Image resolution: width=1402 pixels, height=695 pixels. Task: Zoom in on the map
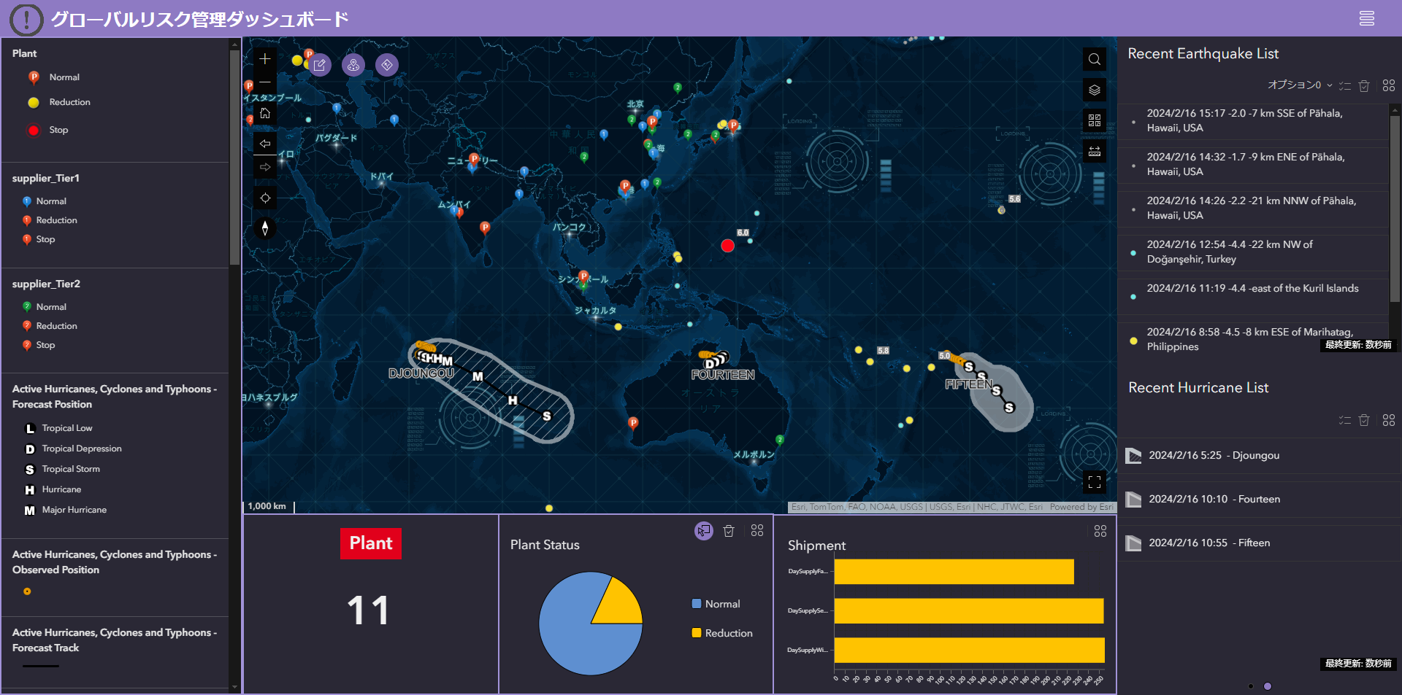click(265, 59)
